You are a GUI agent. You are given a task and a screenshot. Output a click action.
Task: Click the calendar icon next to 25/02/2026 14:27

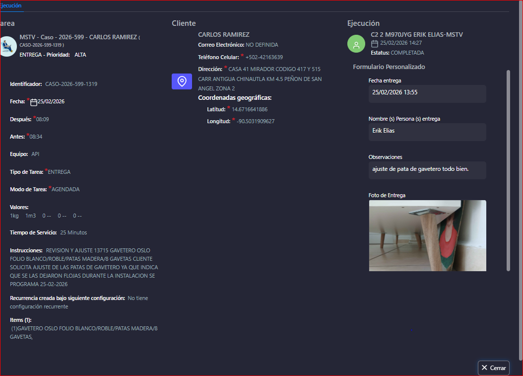[375, 43]
